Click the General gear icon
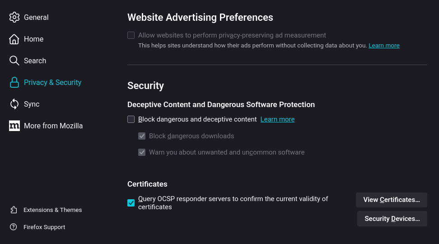This screenshot has height=244, width=439. 14,17
